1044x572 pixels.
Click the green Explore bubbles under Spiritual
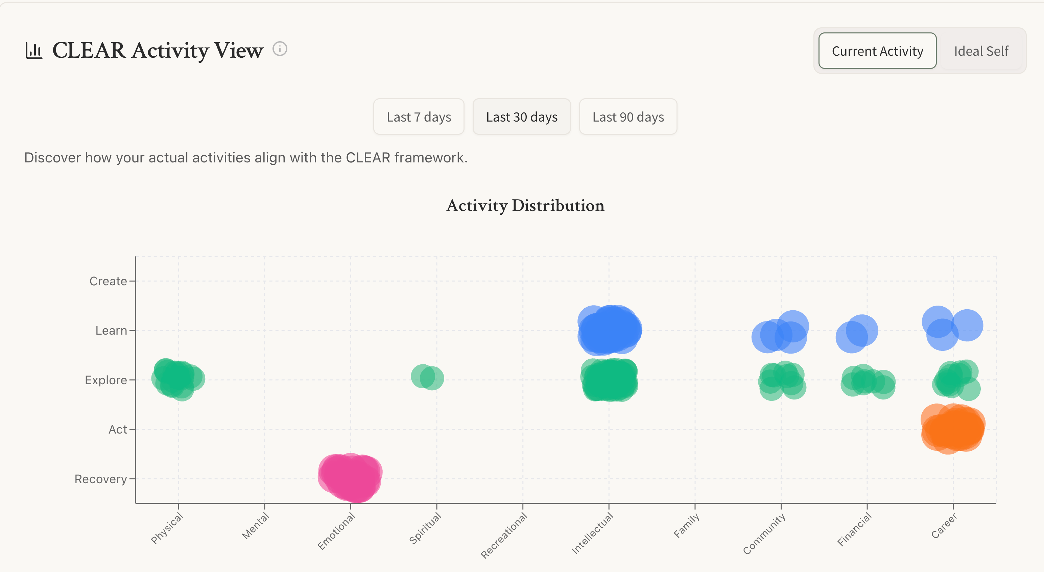click(x=428, y=377)
